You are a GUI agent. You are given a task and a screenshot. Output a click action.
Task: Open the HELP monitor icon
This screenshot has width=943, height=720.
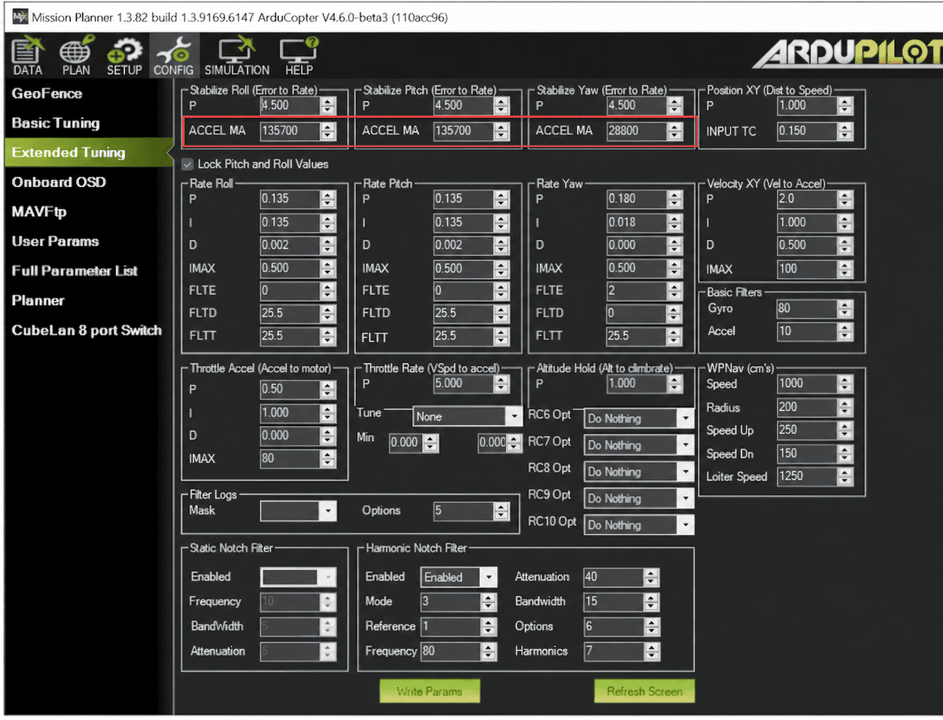click(x=299, y=57)
